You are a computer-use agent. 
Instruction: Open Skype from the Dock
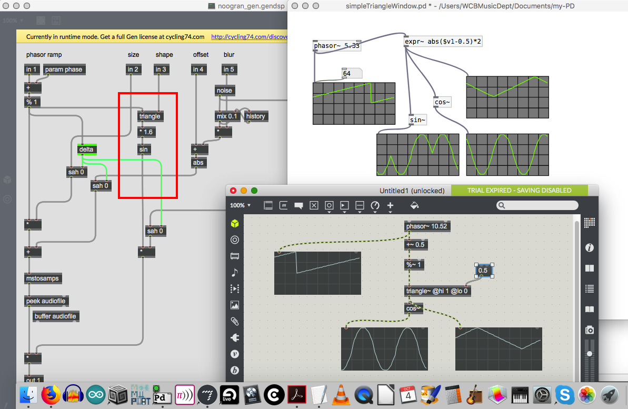point(564,395)
